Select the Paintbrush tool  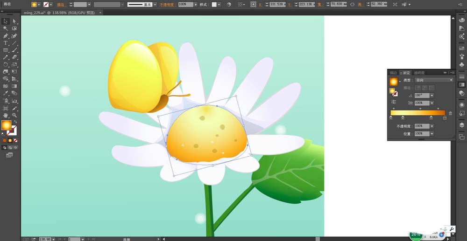click(14, 50)
